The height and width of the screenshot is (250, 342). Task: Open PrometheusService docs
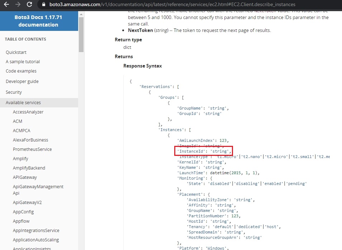(32, 149)
